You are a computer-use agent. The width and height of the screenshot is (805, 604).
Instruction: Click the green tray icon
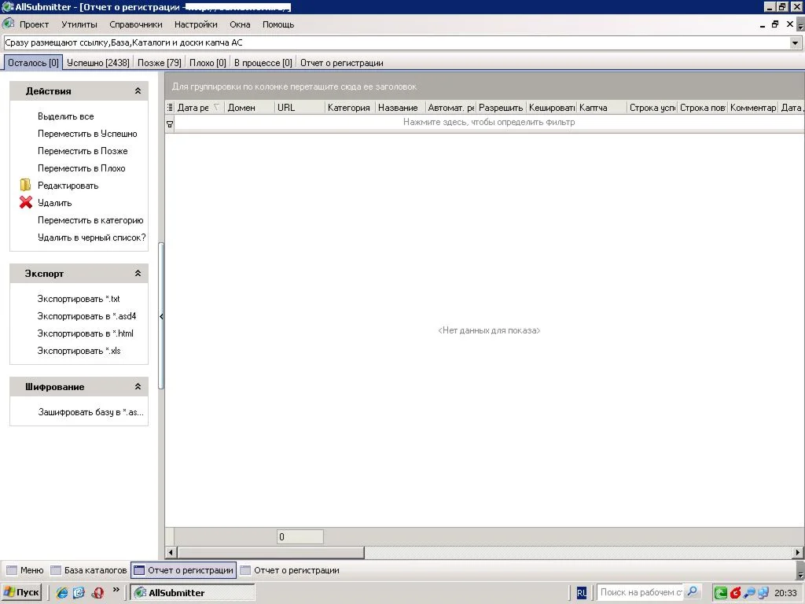720,593
